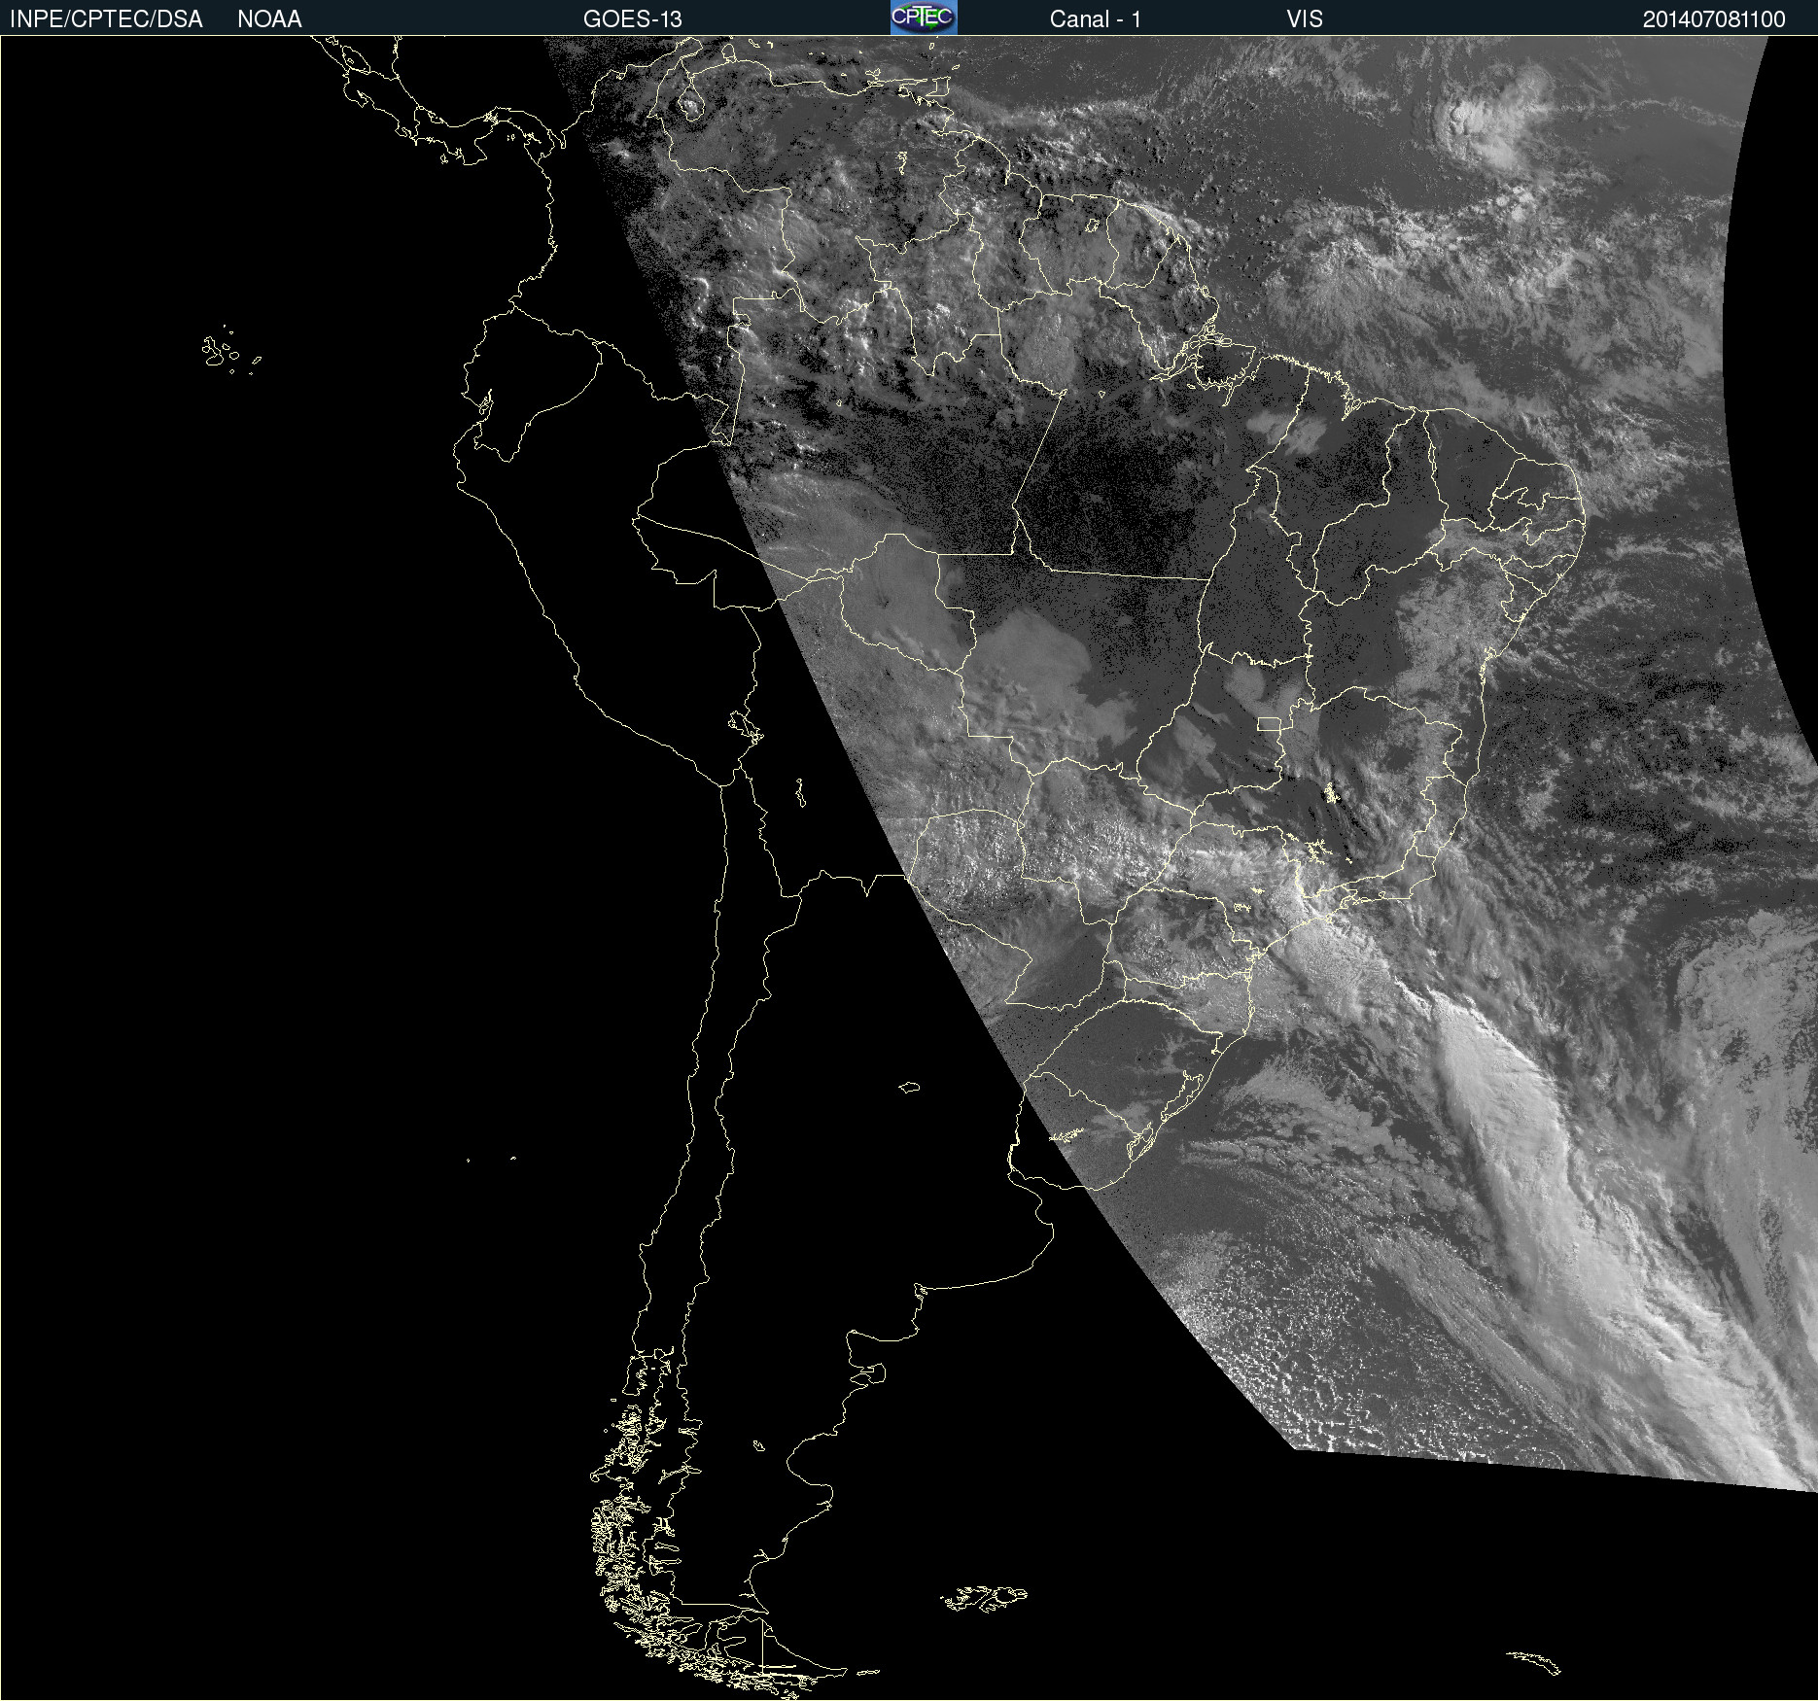
Task: Click the GOES-13 satellite label
Action: pyautogui.click(x=632, y=19)
